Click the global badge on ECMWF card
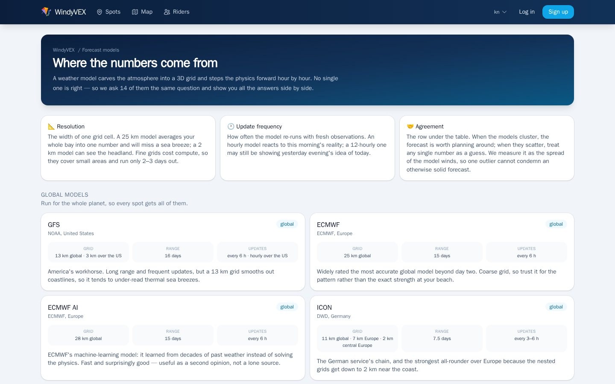 click(x=556, y=224)
